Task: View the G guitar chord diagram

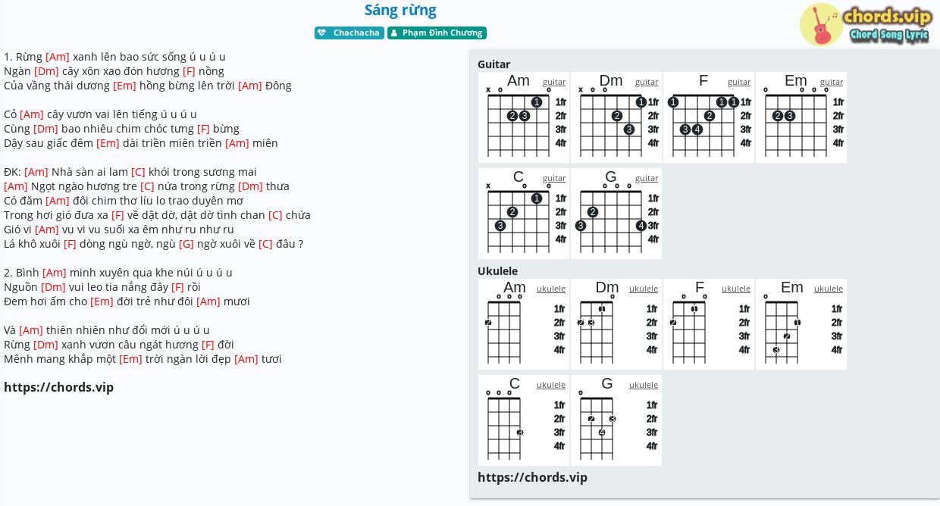Action: pyautogui.click(x=616, y=214)
